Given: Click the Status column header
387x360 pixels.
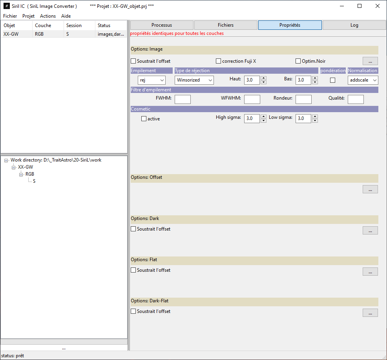Looking at the screenshot, I should 111,25.
